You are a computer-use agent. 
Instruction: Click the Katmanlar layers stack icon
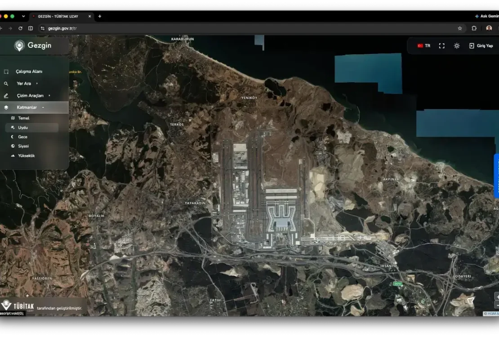pos(6,107)
